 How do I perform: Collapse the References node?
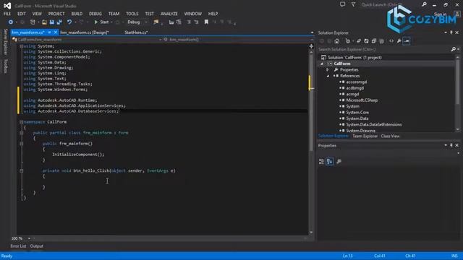(x=328, y=76)
